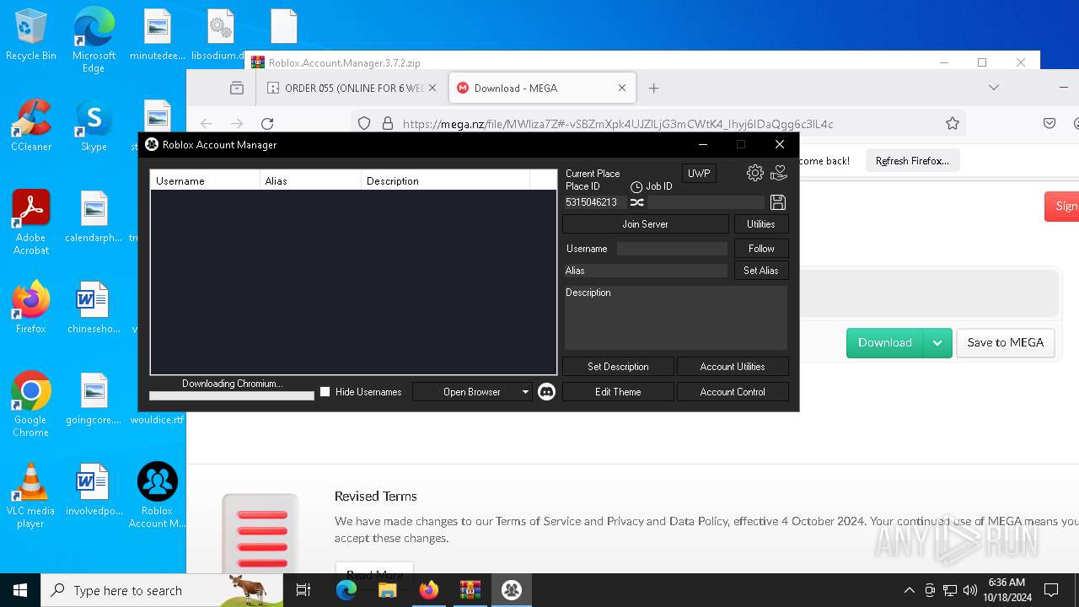Click the Follow button
The width and height of the screenshot is (1079, 607).
(761, 249)
